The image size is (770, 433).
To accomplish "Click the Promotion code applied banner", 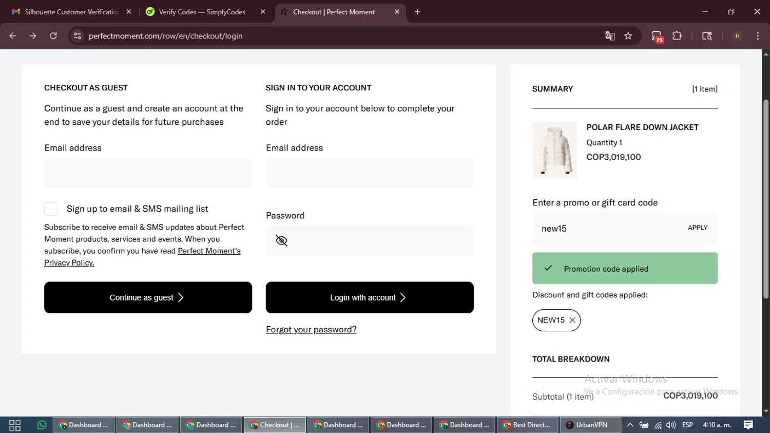I will [625, 268].
